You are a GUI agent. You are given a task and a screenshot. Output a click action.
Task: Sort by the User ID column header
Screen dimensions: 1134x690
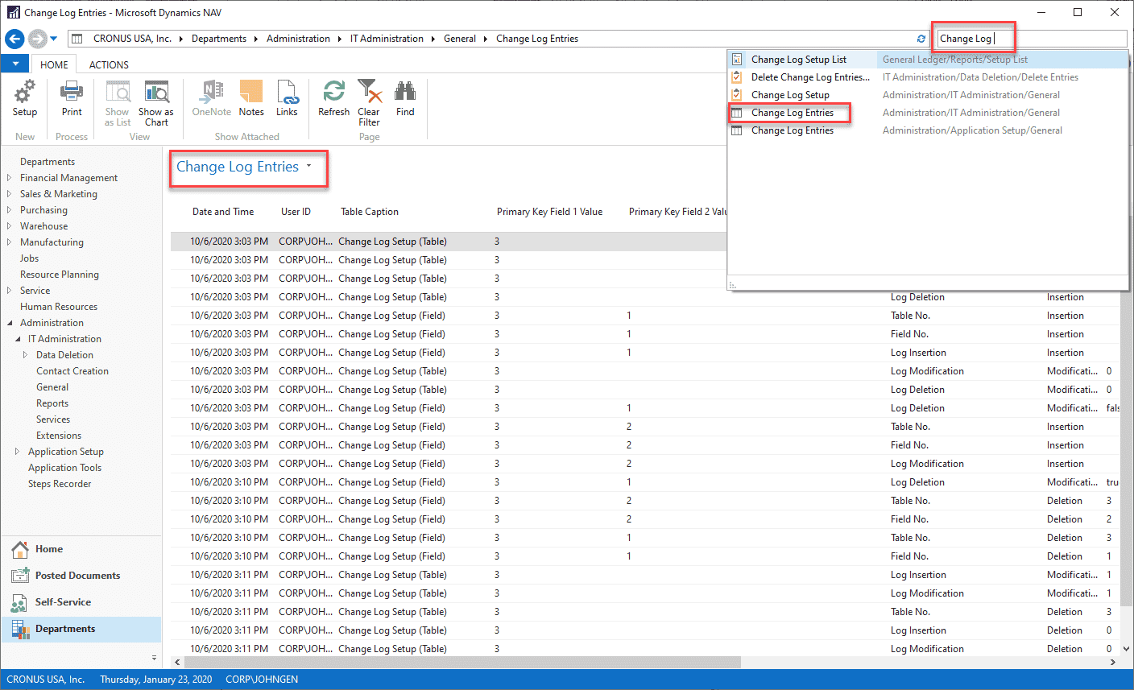[x=296, y=212]
